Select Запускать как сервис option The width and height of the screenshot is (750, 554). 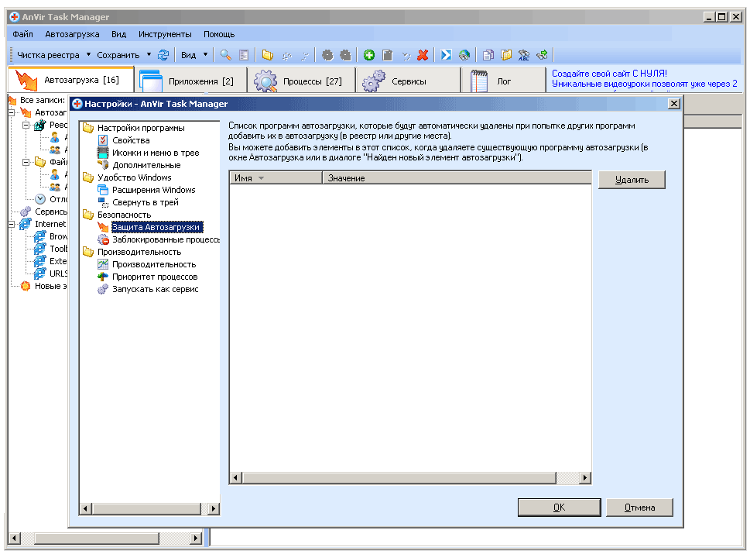pyautogui.click(x=155, y=289)
